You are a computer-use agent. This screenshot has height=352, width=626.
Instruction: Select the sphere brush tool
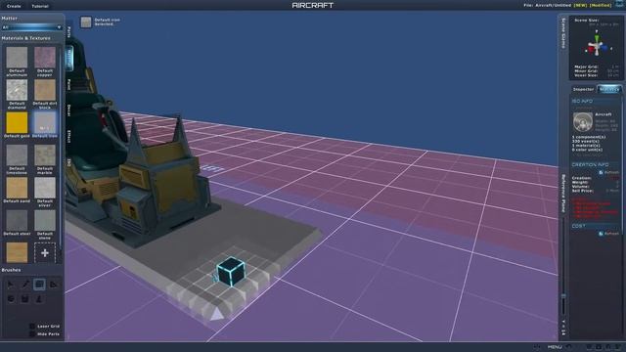coord(11,298)
